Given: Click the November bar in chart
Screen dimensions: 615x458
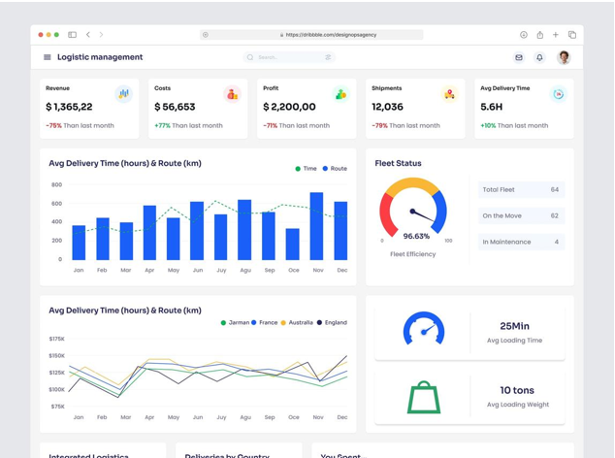Looking at the screenshot, I should tap(316, 226).
